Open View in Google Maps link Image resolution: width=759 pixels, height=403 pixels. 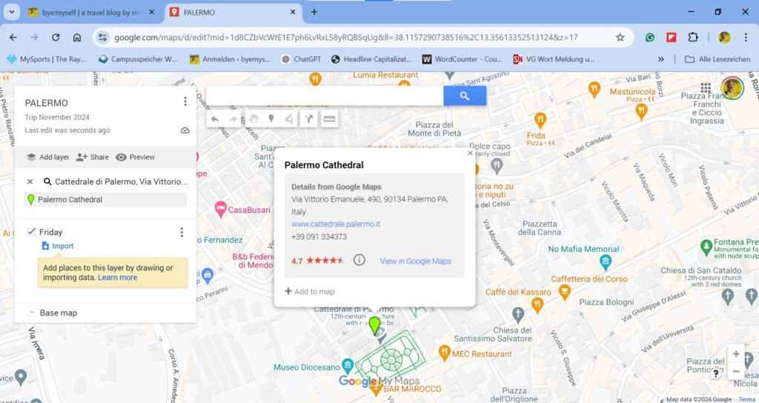[x=415, y=261]
